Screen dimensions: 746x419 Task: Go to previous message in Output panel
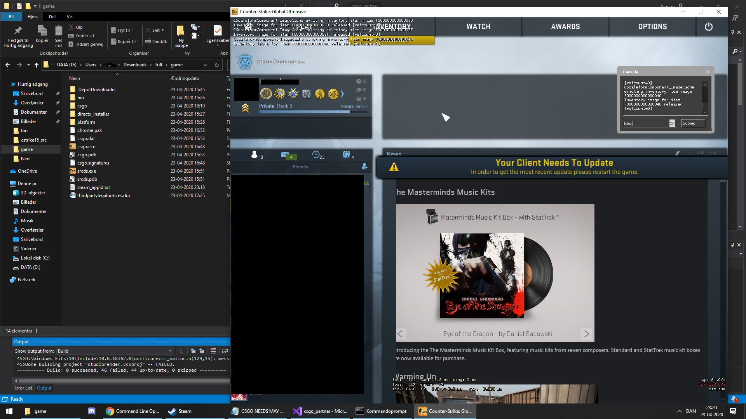[193, 351]
